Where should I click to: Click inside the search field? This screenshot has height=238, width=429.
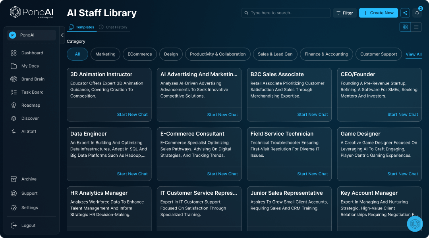(x=286, y=13)
